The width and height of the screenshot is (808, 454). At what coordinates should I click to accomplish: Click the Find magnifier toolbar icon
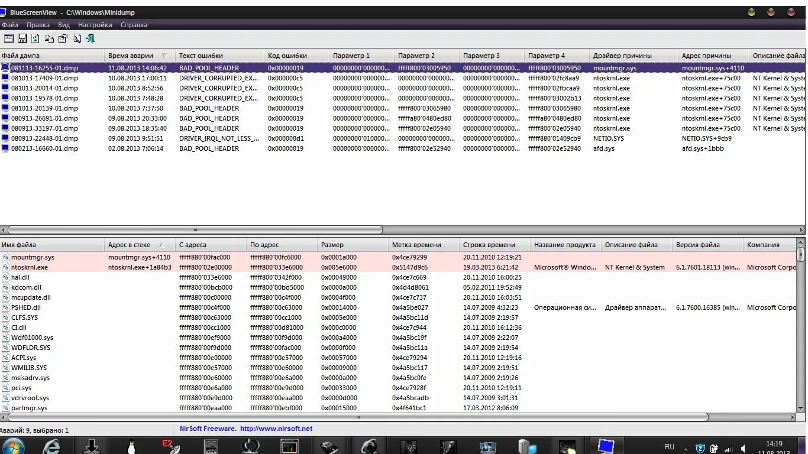pyautogui.click(x=76, y=38)
